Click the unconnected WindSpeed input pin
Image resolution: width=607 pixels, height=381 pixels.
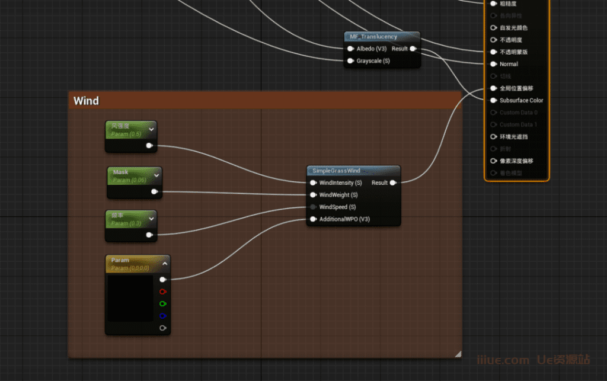(x=313, y=207)
